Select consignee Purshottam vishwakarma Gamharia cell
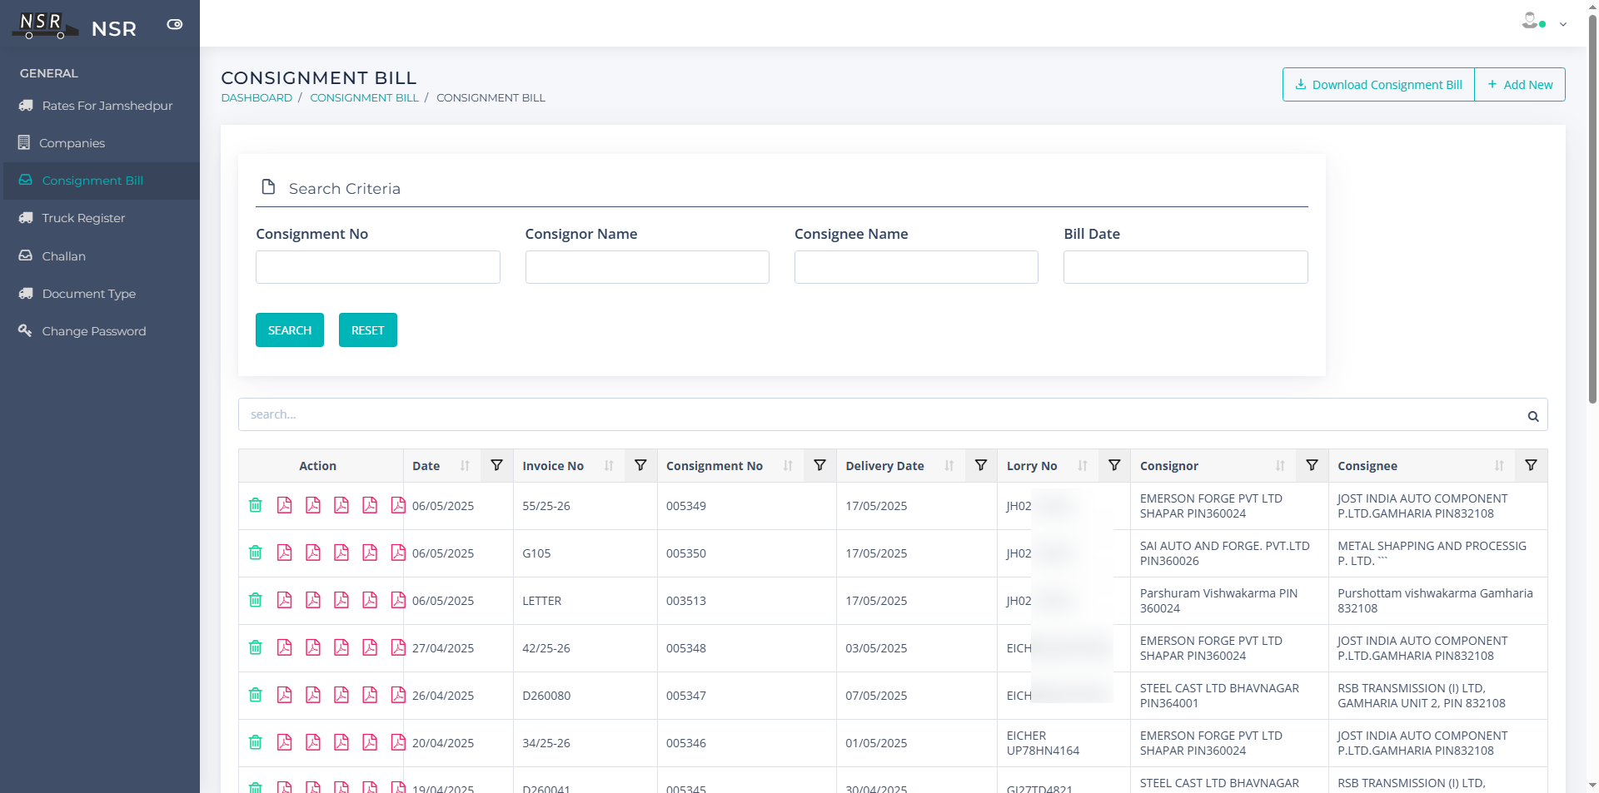This screenshot has height=793, width=1599. [1438, 601]
